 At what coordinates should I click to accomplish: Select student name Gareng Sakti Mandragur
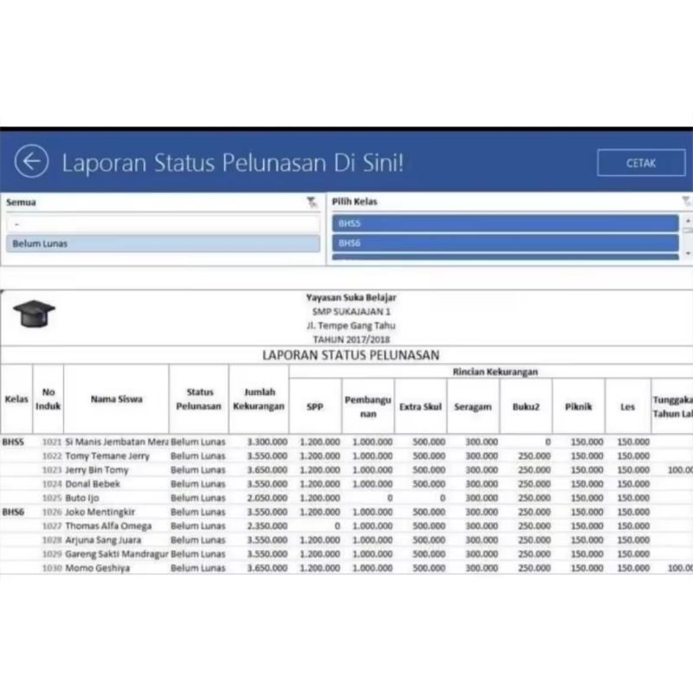117,554
